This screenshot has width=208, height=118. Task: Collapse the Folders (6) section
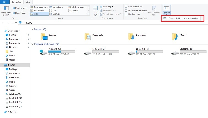[x=33, y=29]
